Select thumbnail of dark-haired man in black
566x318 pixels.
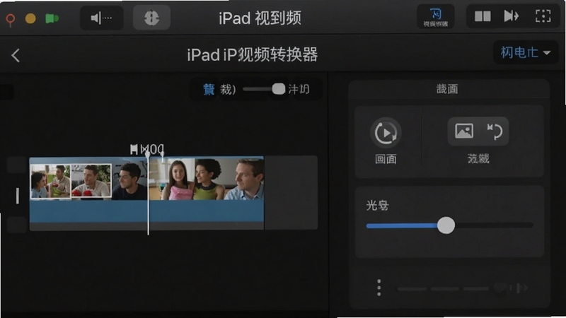click(x=129, y=181)
